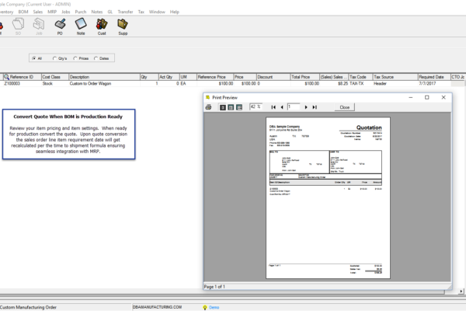Image resolution: width=466 pixels, height=311 pixels.
Task: Click the Required Date column header
Action: pos(434,77)
